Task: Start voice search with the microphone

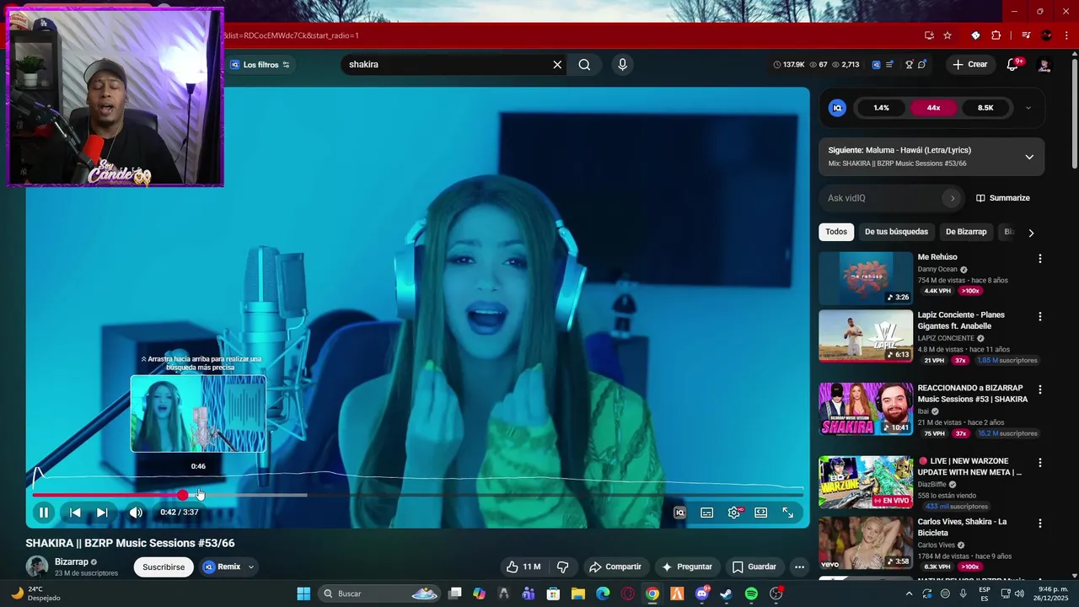Action: pos(622,65)
